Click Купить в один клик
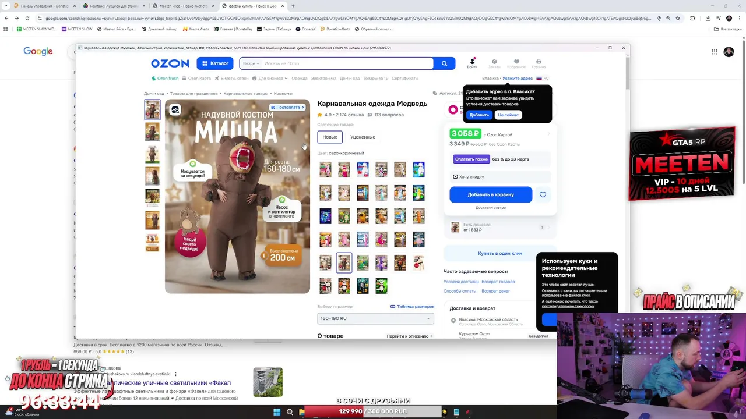 tap(500, 253)
